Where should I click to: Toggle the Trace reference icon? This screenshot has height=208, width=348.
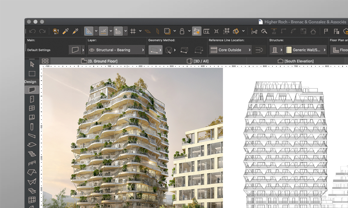tap(167, 31)
